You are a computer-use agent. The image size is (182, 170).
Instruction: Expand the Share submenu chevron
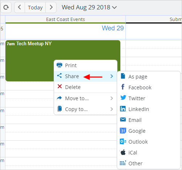112,76
